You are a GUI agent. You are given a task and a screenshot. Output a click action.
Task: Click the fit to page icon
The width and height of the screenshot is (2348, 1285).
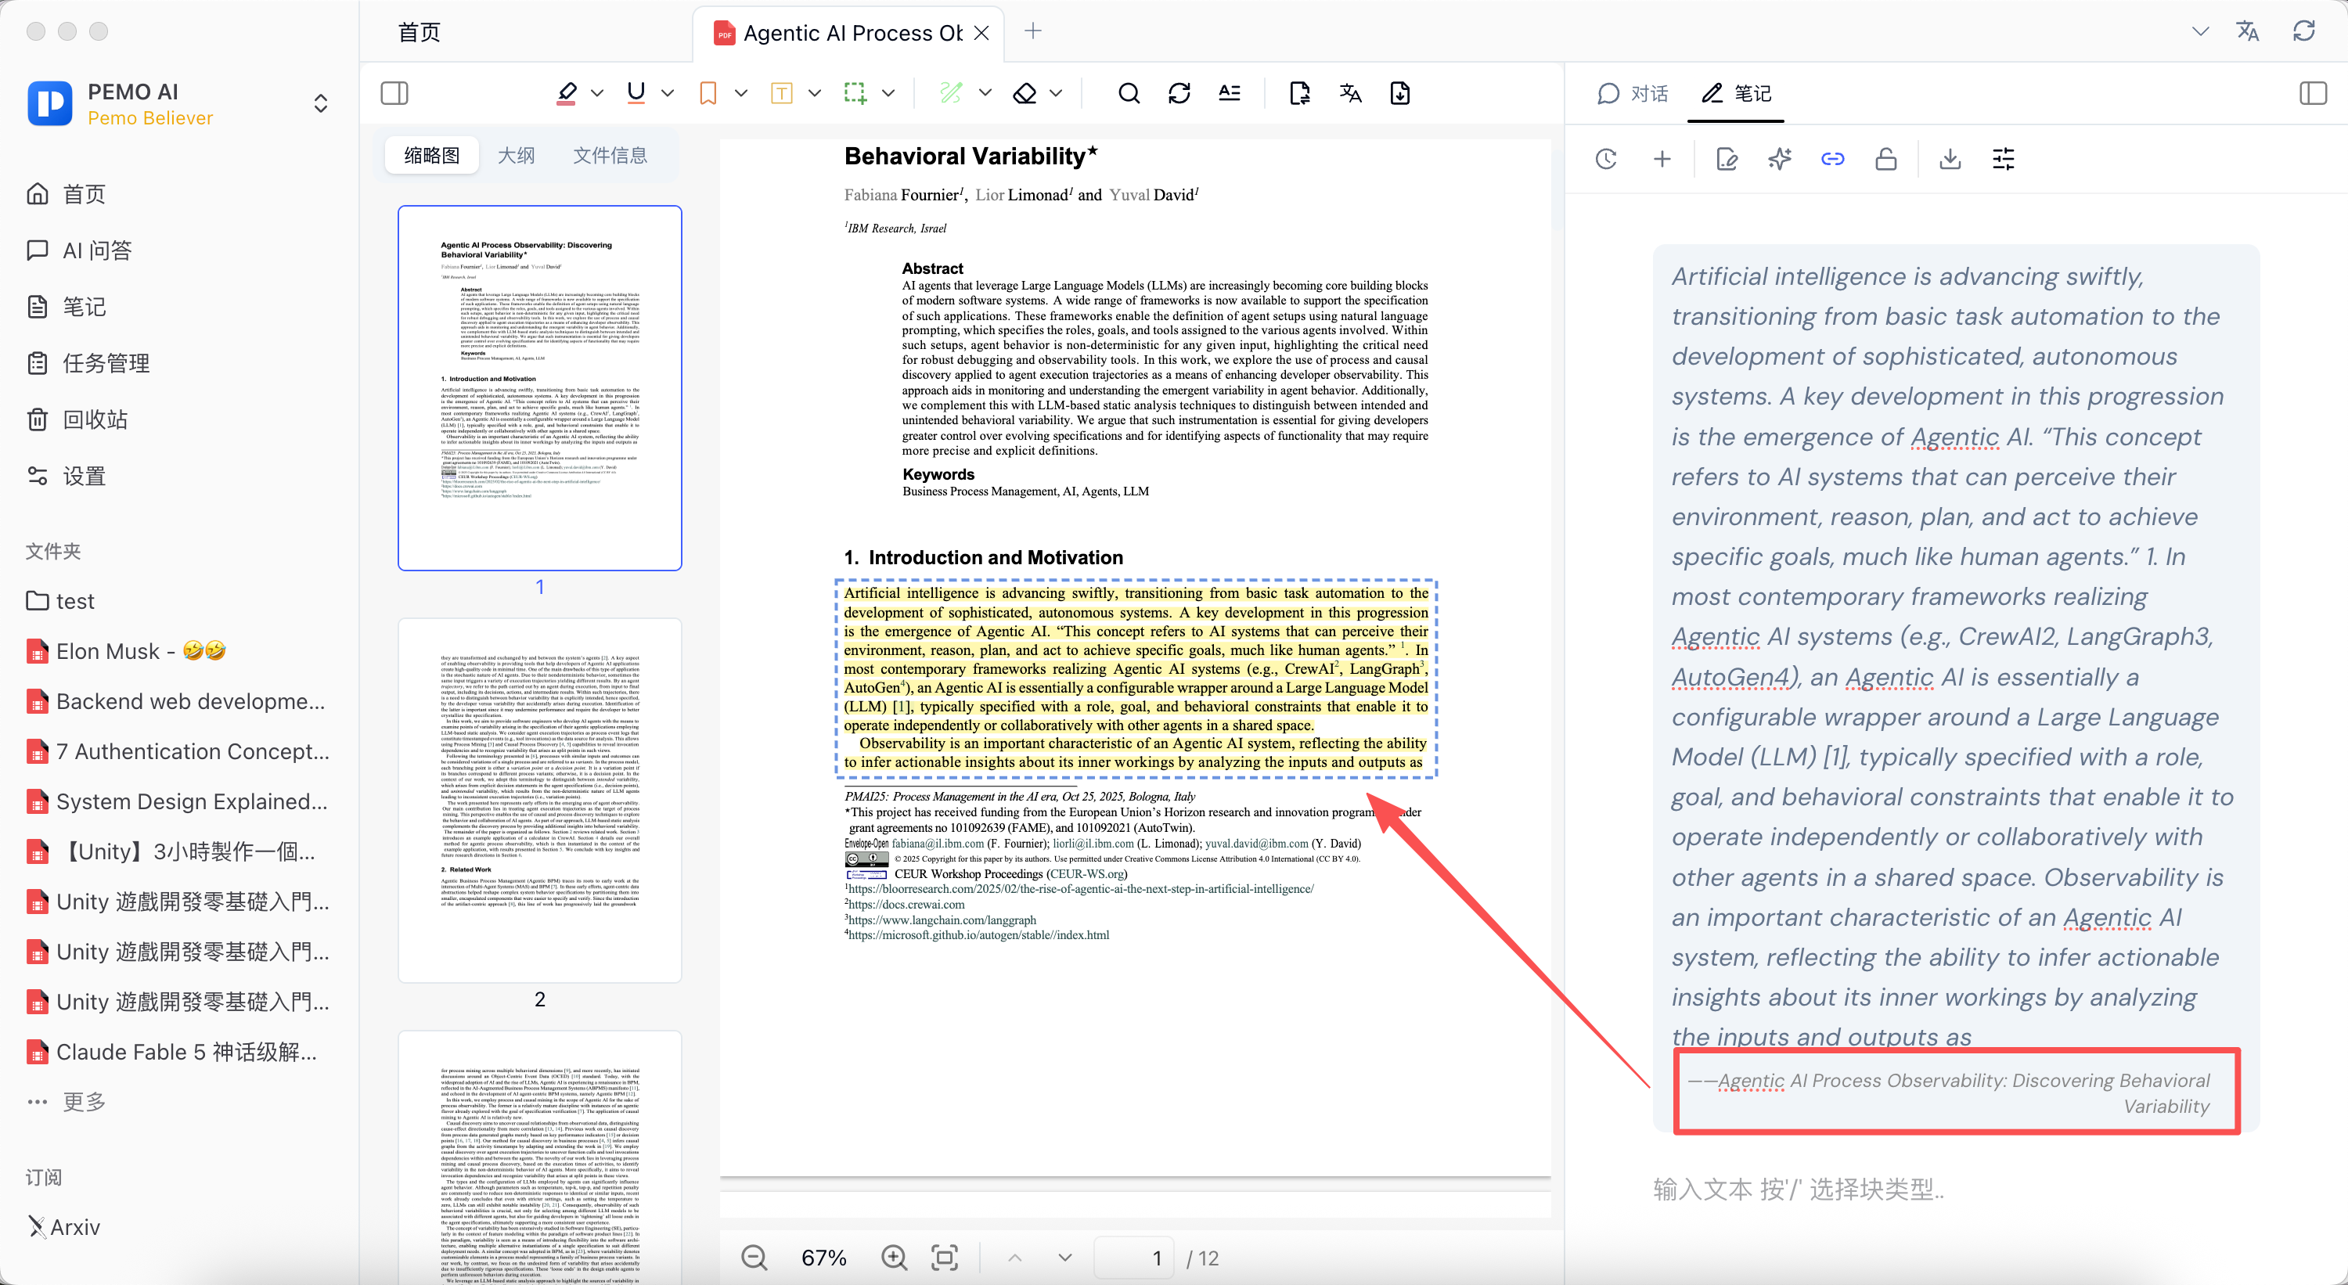pyautogui.click(x=945, y=1258)
